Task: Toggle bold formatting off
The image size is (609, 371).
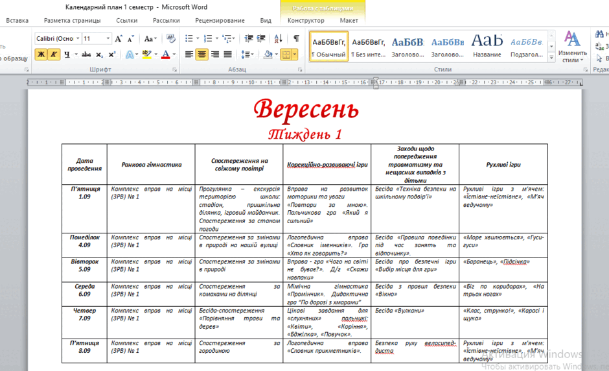Action: 41,54
